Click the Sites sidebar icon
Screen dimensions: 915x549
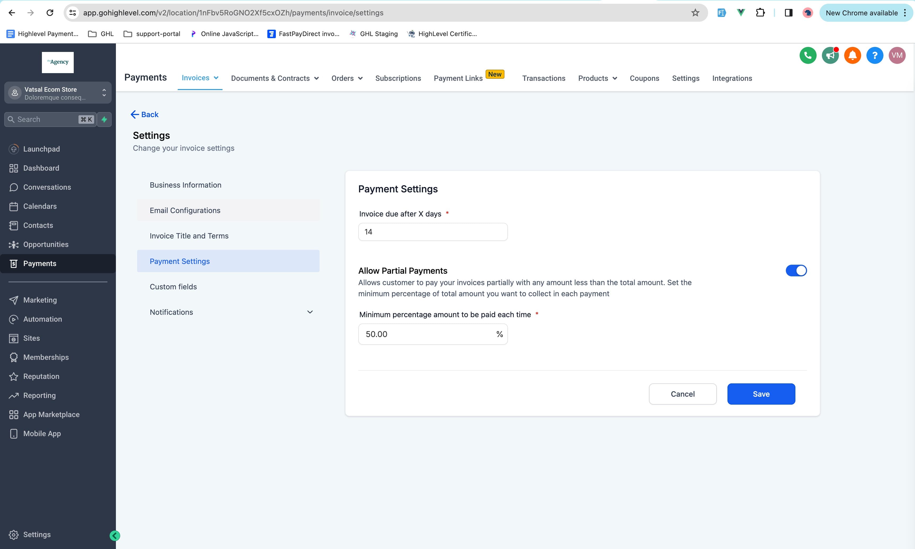coord(14,338)
